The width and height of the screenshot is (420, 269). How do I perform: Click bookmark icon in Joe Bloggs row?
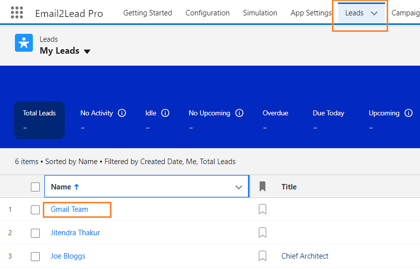pyautogui.click(x=263, y=256)
